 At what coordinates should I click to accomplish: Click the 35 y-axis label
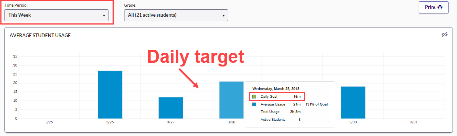15,56
